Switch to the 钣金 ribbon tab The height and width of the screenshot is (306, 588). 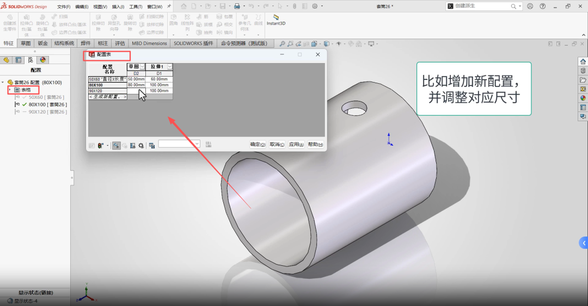(x=42, y=43)
